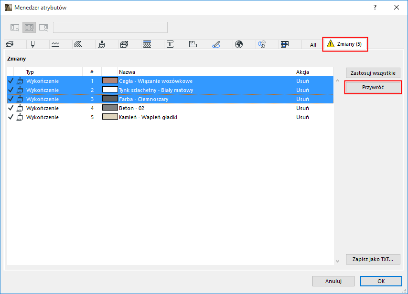Select the both-sides search mode icon
Screen dimensions: 408x294
click(29, 28)
